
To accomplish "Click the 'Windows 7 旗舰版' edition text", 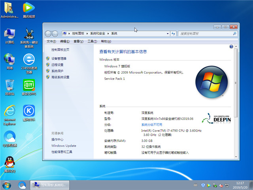I will 117,66.
